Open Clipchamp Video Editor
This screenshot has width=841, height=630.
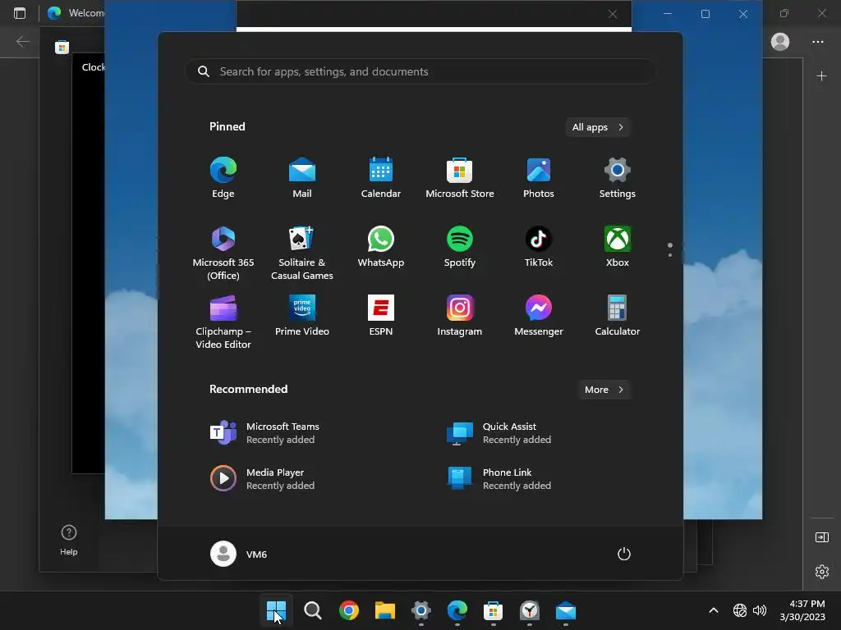coord(223,322)
